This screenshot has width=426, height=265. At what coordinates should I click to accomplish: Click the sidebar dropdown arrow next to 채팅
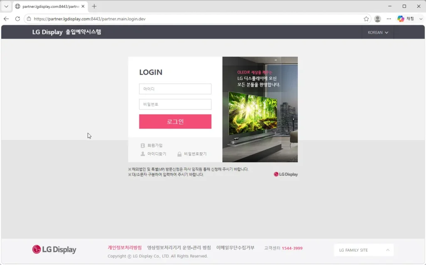[421, 19]
